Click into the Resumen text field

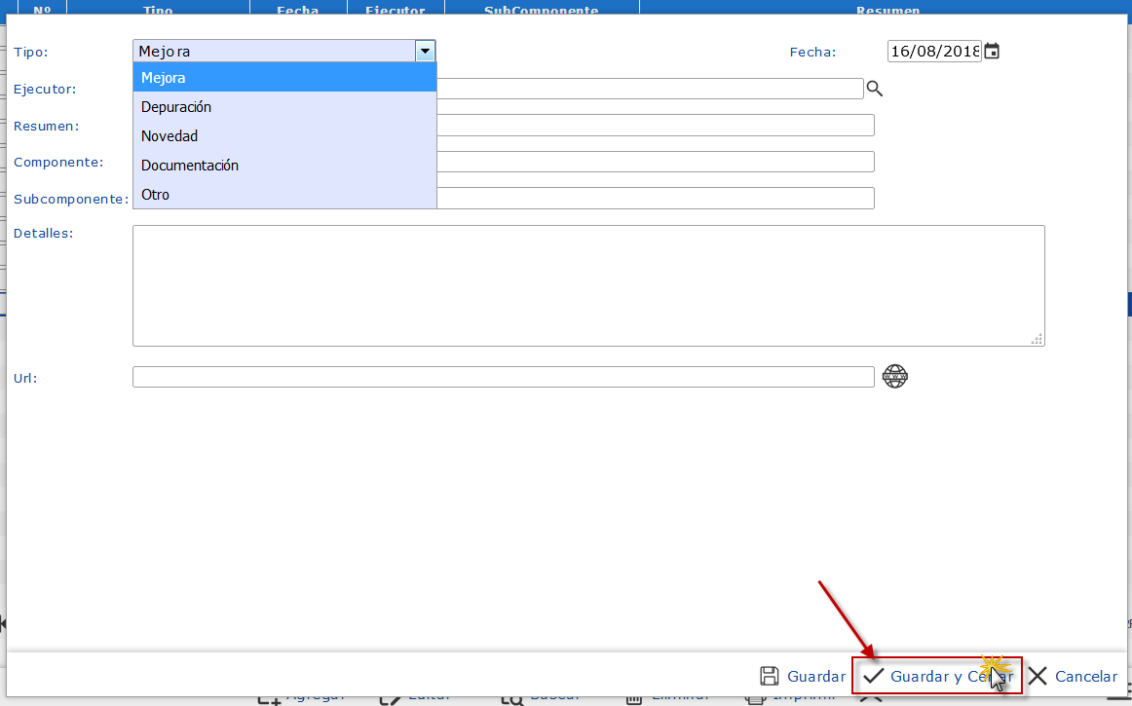(x=656, y=125)
